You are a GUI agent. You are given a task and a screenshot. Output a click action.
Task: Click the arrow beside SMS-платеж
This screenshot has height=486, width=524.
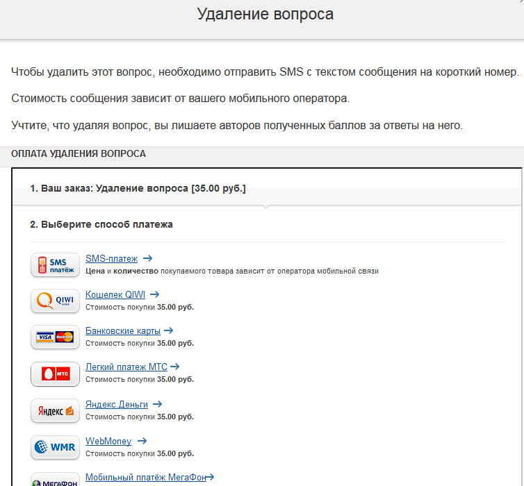(x=147, y=258)
